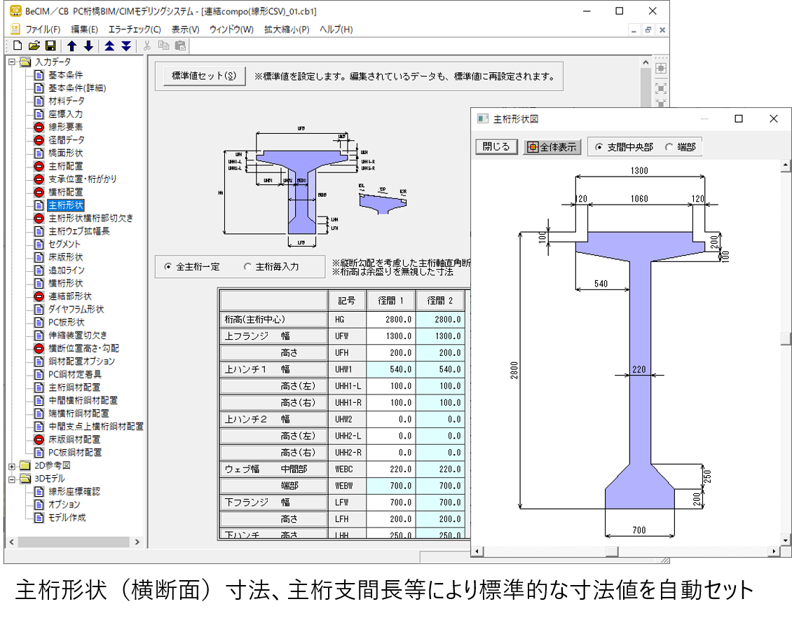
Task: Click the single up-arrow navigation icon
Action: pyautogui.click(x=70, y=44)
